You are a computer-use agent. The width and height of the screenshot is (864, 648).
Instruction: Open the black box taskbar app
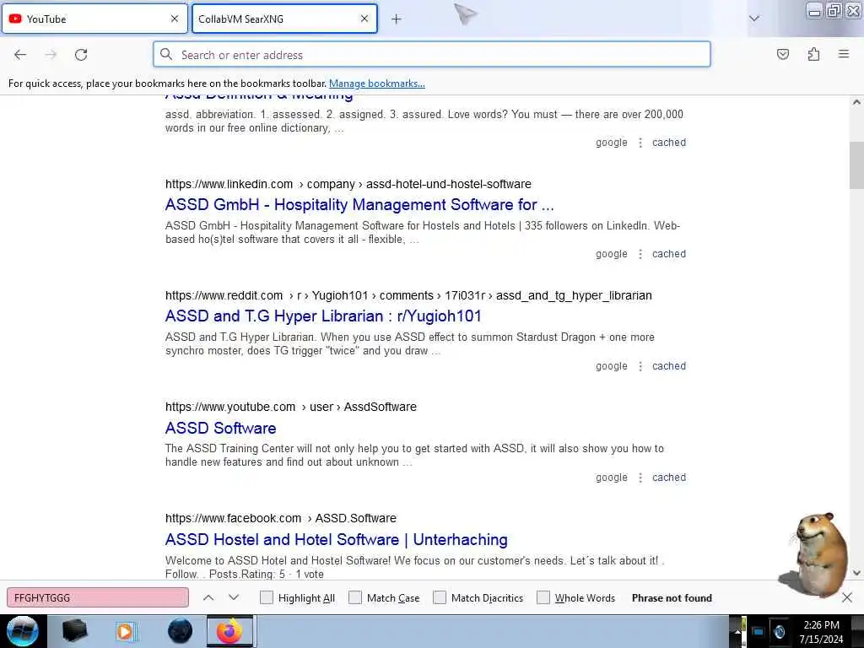pyautogui.click(x=75, y=631)
